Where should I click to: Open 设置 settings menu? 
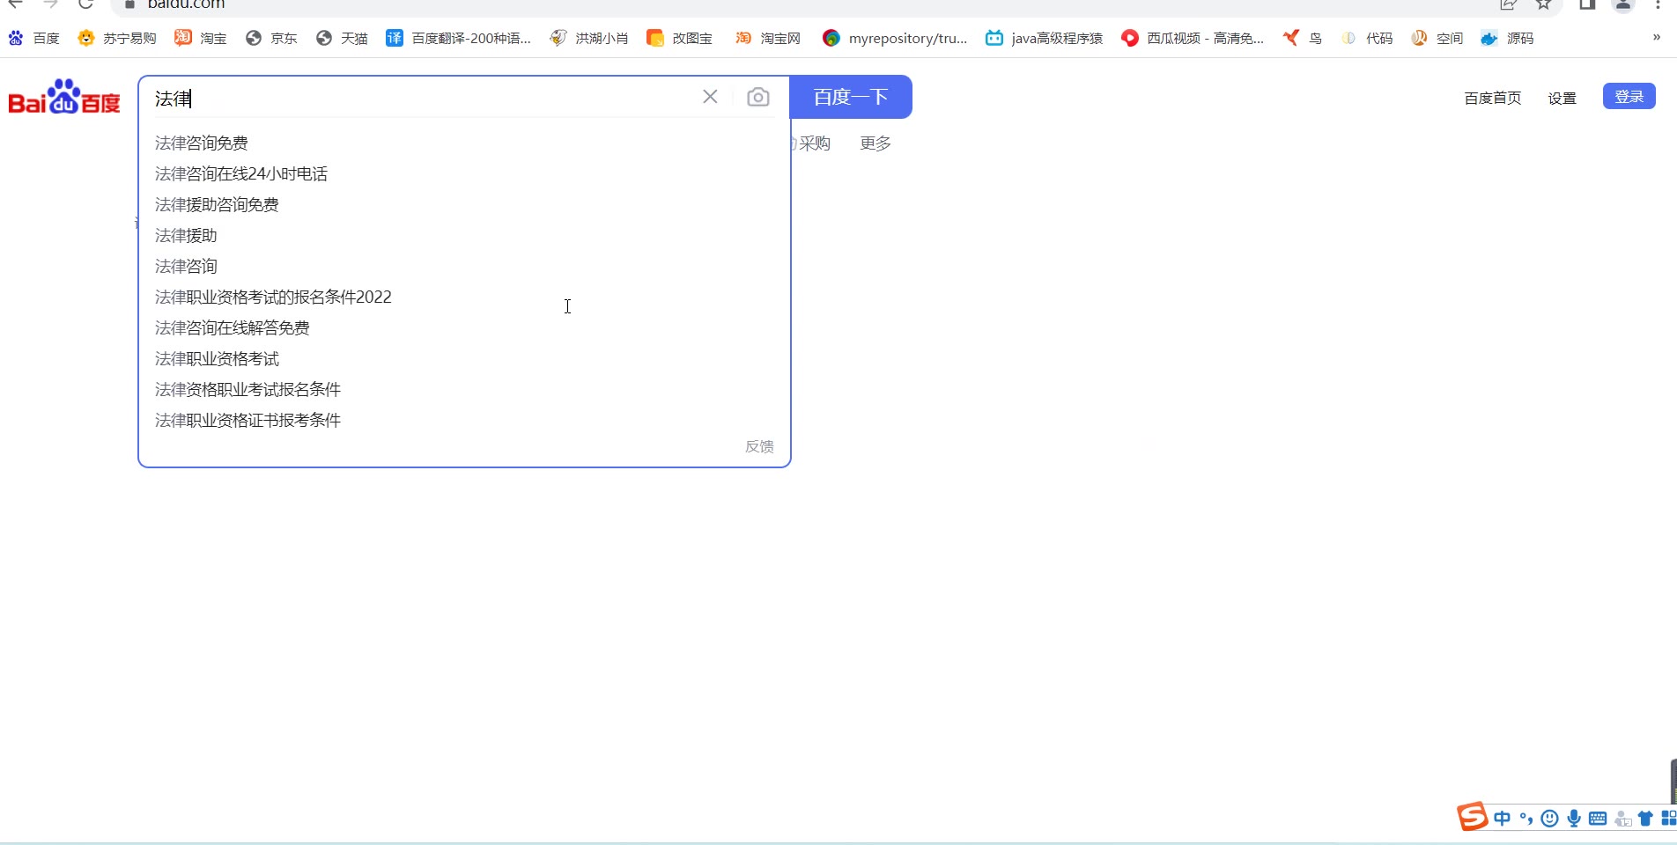coord(1562,98)
